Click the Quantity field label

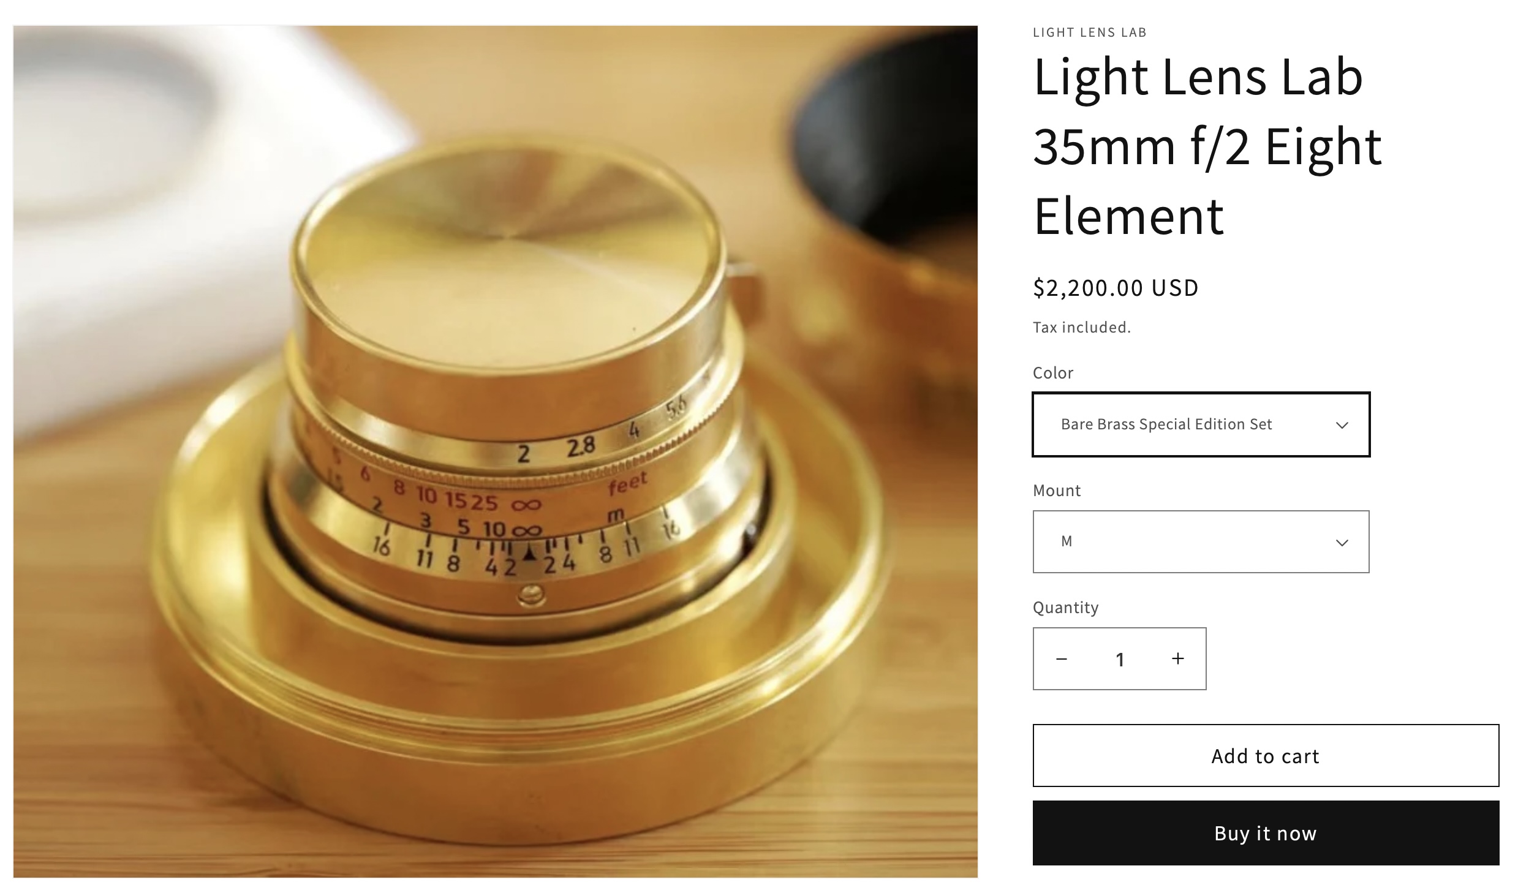pos(1066,608)
